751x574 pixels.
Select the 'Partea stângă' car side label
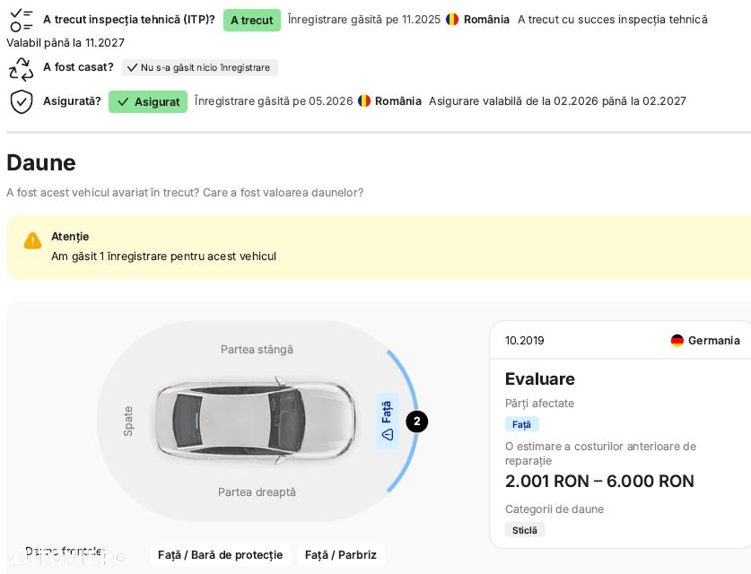click(x=257, y=350)
